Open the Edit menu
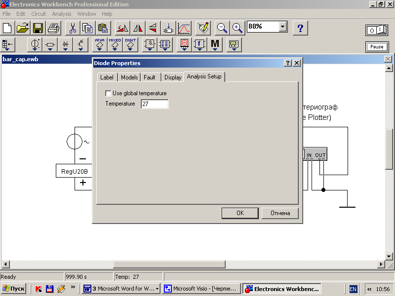The height and width of the screenshot is (296, 395). point(21,14)
